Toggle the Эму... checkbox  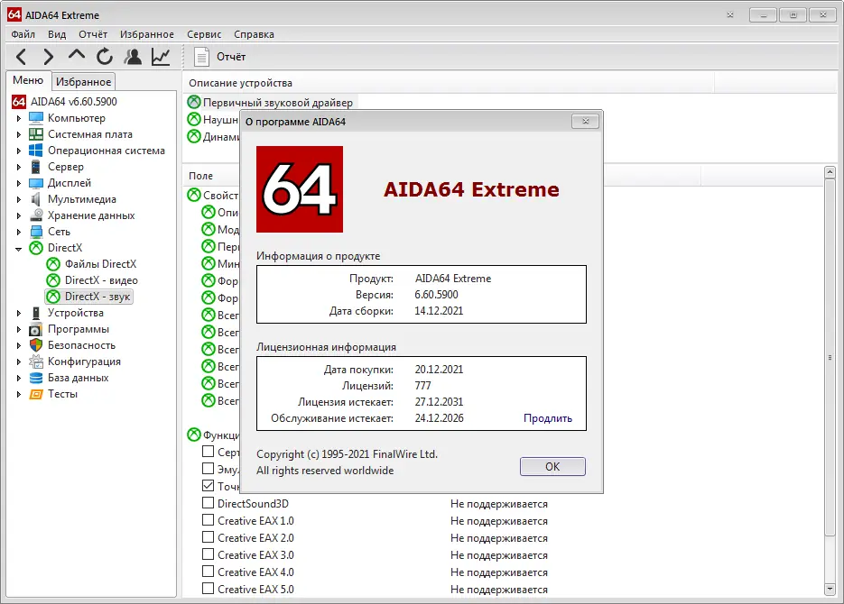[208, 469]
